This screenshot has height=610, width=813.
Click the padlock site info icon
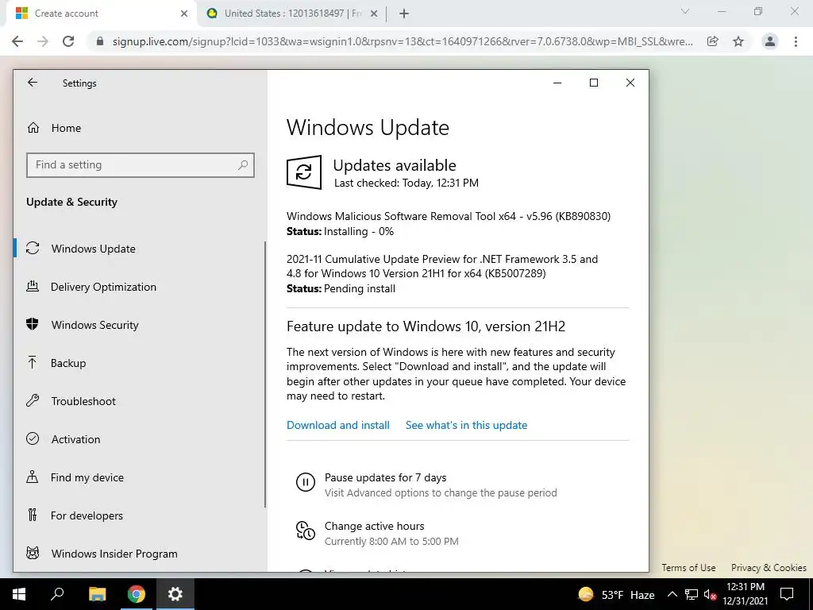tap(100, 41)
